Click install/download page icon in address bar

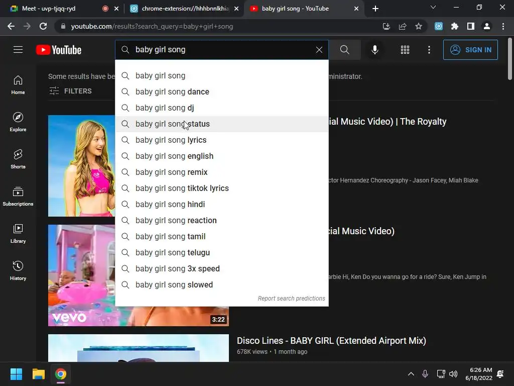[386, 26]
